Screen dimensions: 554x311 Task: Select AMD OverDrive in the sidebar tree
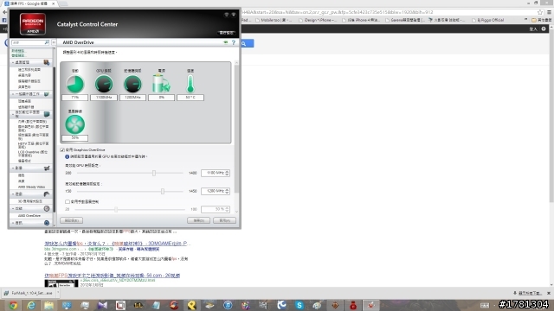click(29, 215)
